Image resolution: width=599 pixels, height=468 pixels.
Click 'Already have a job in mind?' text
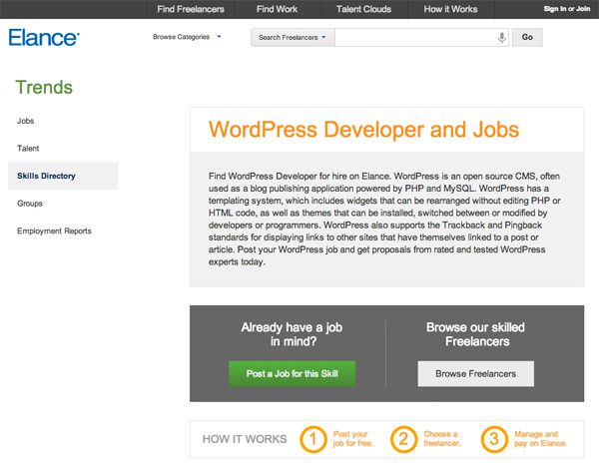(292, 334)
